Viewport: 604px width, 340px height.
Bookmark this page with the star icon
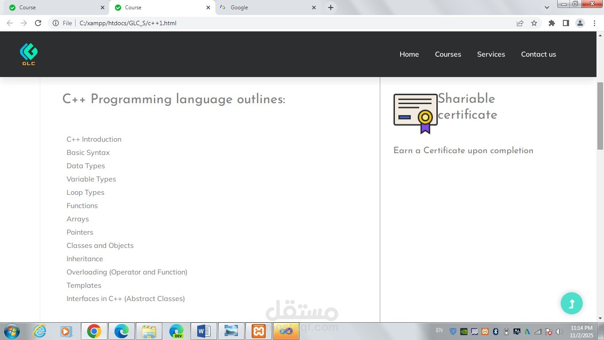(534, 23)
